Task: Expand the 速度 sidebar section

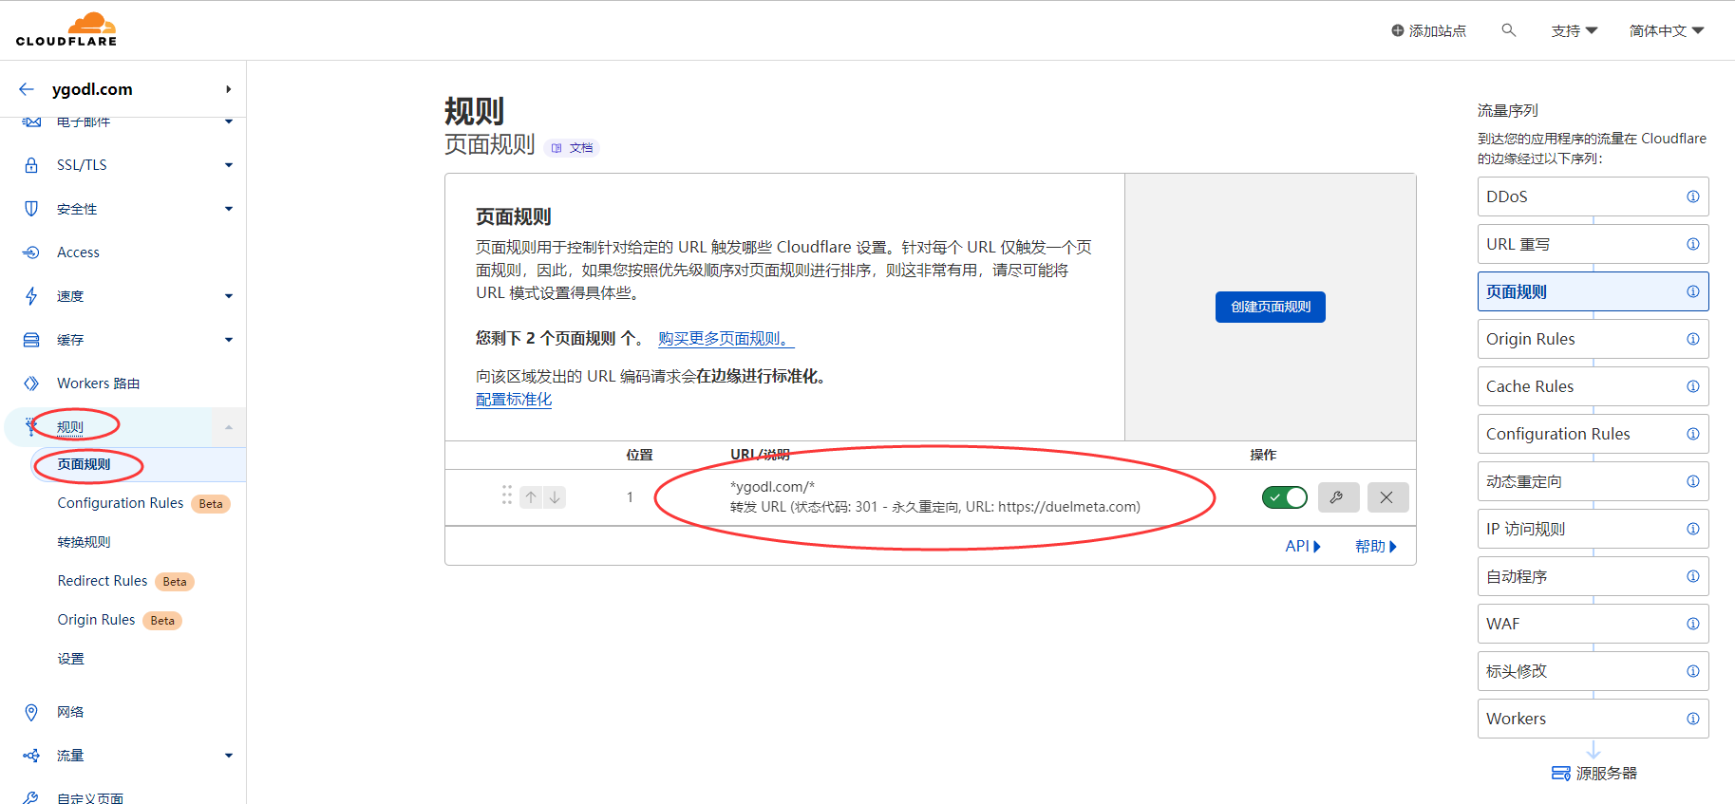Action: coord(229,296)
